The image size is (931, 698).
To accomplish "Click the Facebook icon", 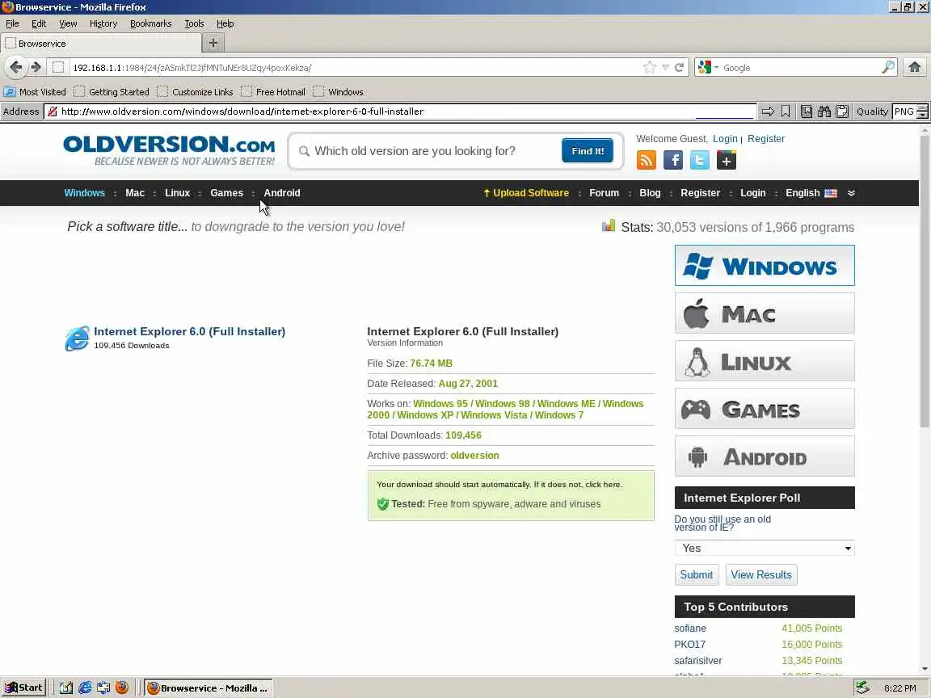I will coord(672,160).
